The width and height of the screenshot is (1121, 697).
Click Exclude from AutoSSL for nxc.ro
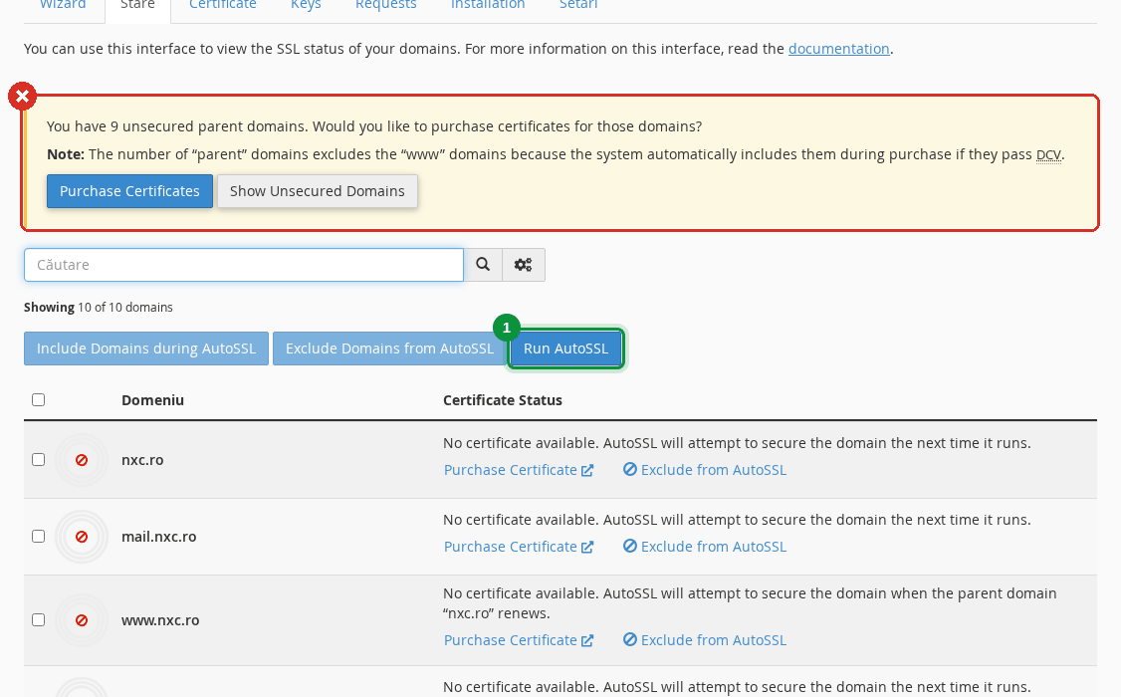pyautogui.click(x=704, y=470)
